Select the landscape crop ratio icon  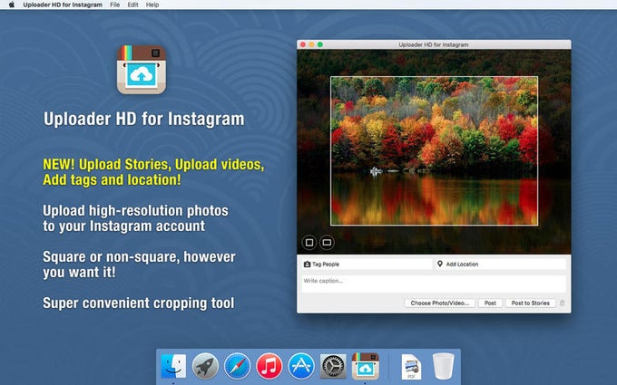(x=327, y=243)
